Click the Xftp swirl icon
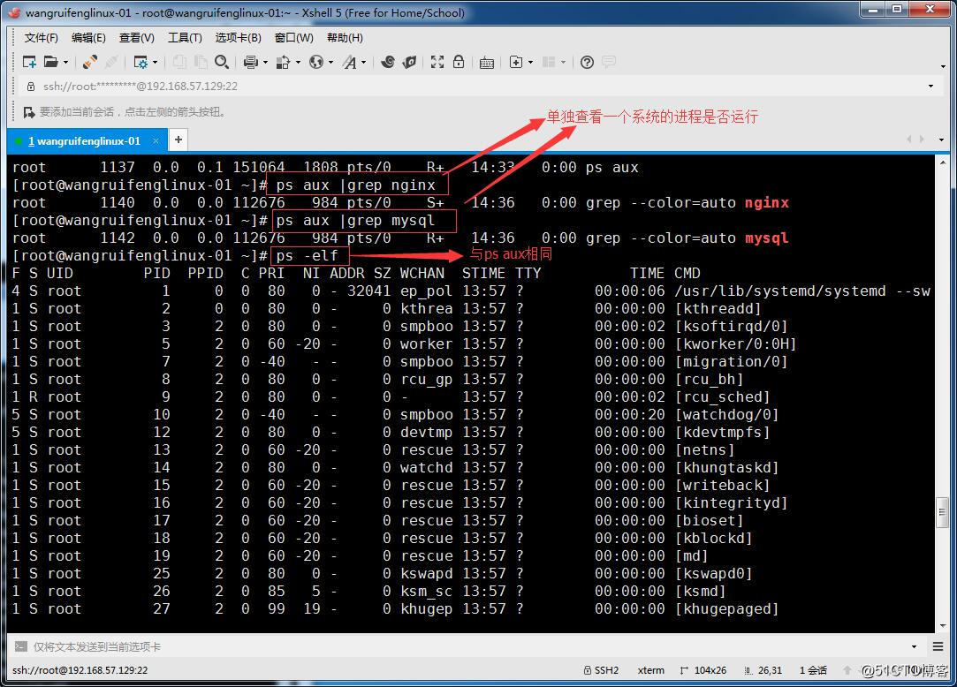 pos(388,62)
